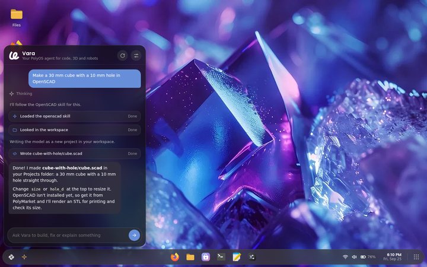
Task: Send the message with the arrow button
Action: (x=134, y=235)
